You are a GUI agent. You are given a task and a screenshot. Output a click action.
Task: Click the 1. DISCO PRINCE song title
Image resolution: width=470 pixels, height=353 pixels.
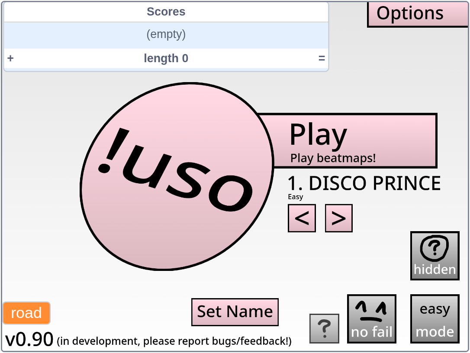pyautogui.click(x=364, y=183)
